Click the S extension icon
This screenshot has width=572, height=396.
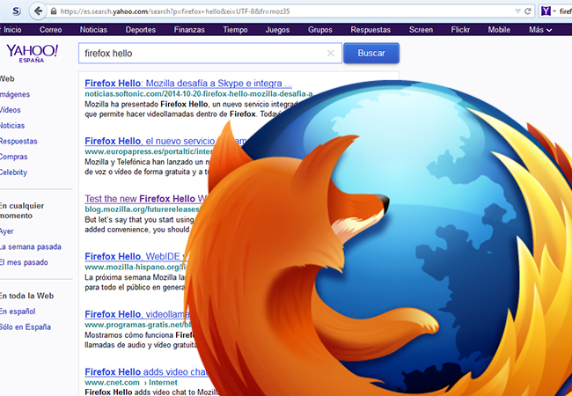(x=17, y=11)
